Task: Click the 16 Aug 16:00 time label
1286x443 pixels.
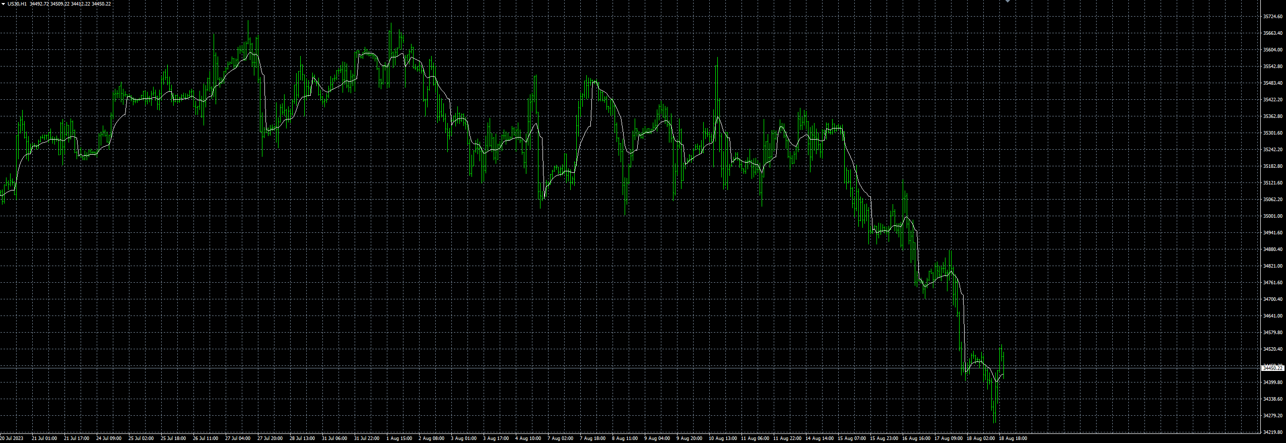Action: point(916,438)
